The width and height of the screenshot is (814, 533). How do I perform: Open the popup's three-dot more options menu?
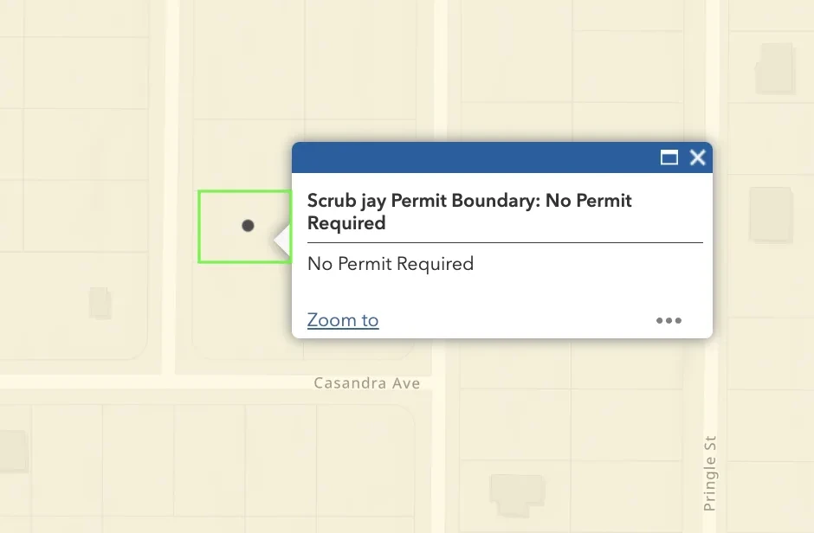(669, 320)
